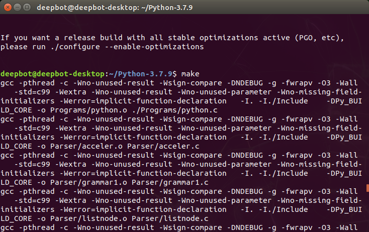Maximize the terminal window
369x232 pixels.
[x=27, y=8]
